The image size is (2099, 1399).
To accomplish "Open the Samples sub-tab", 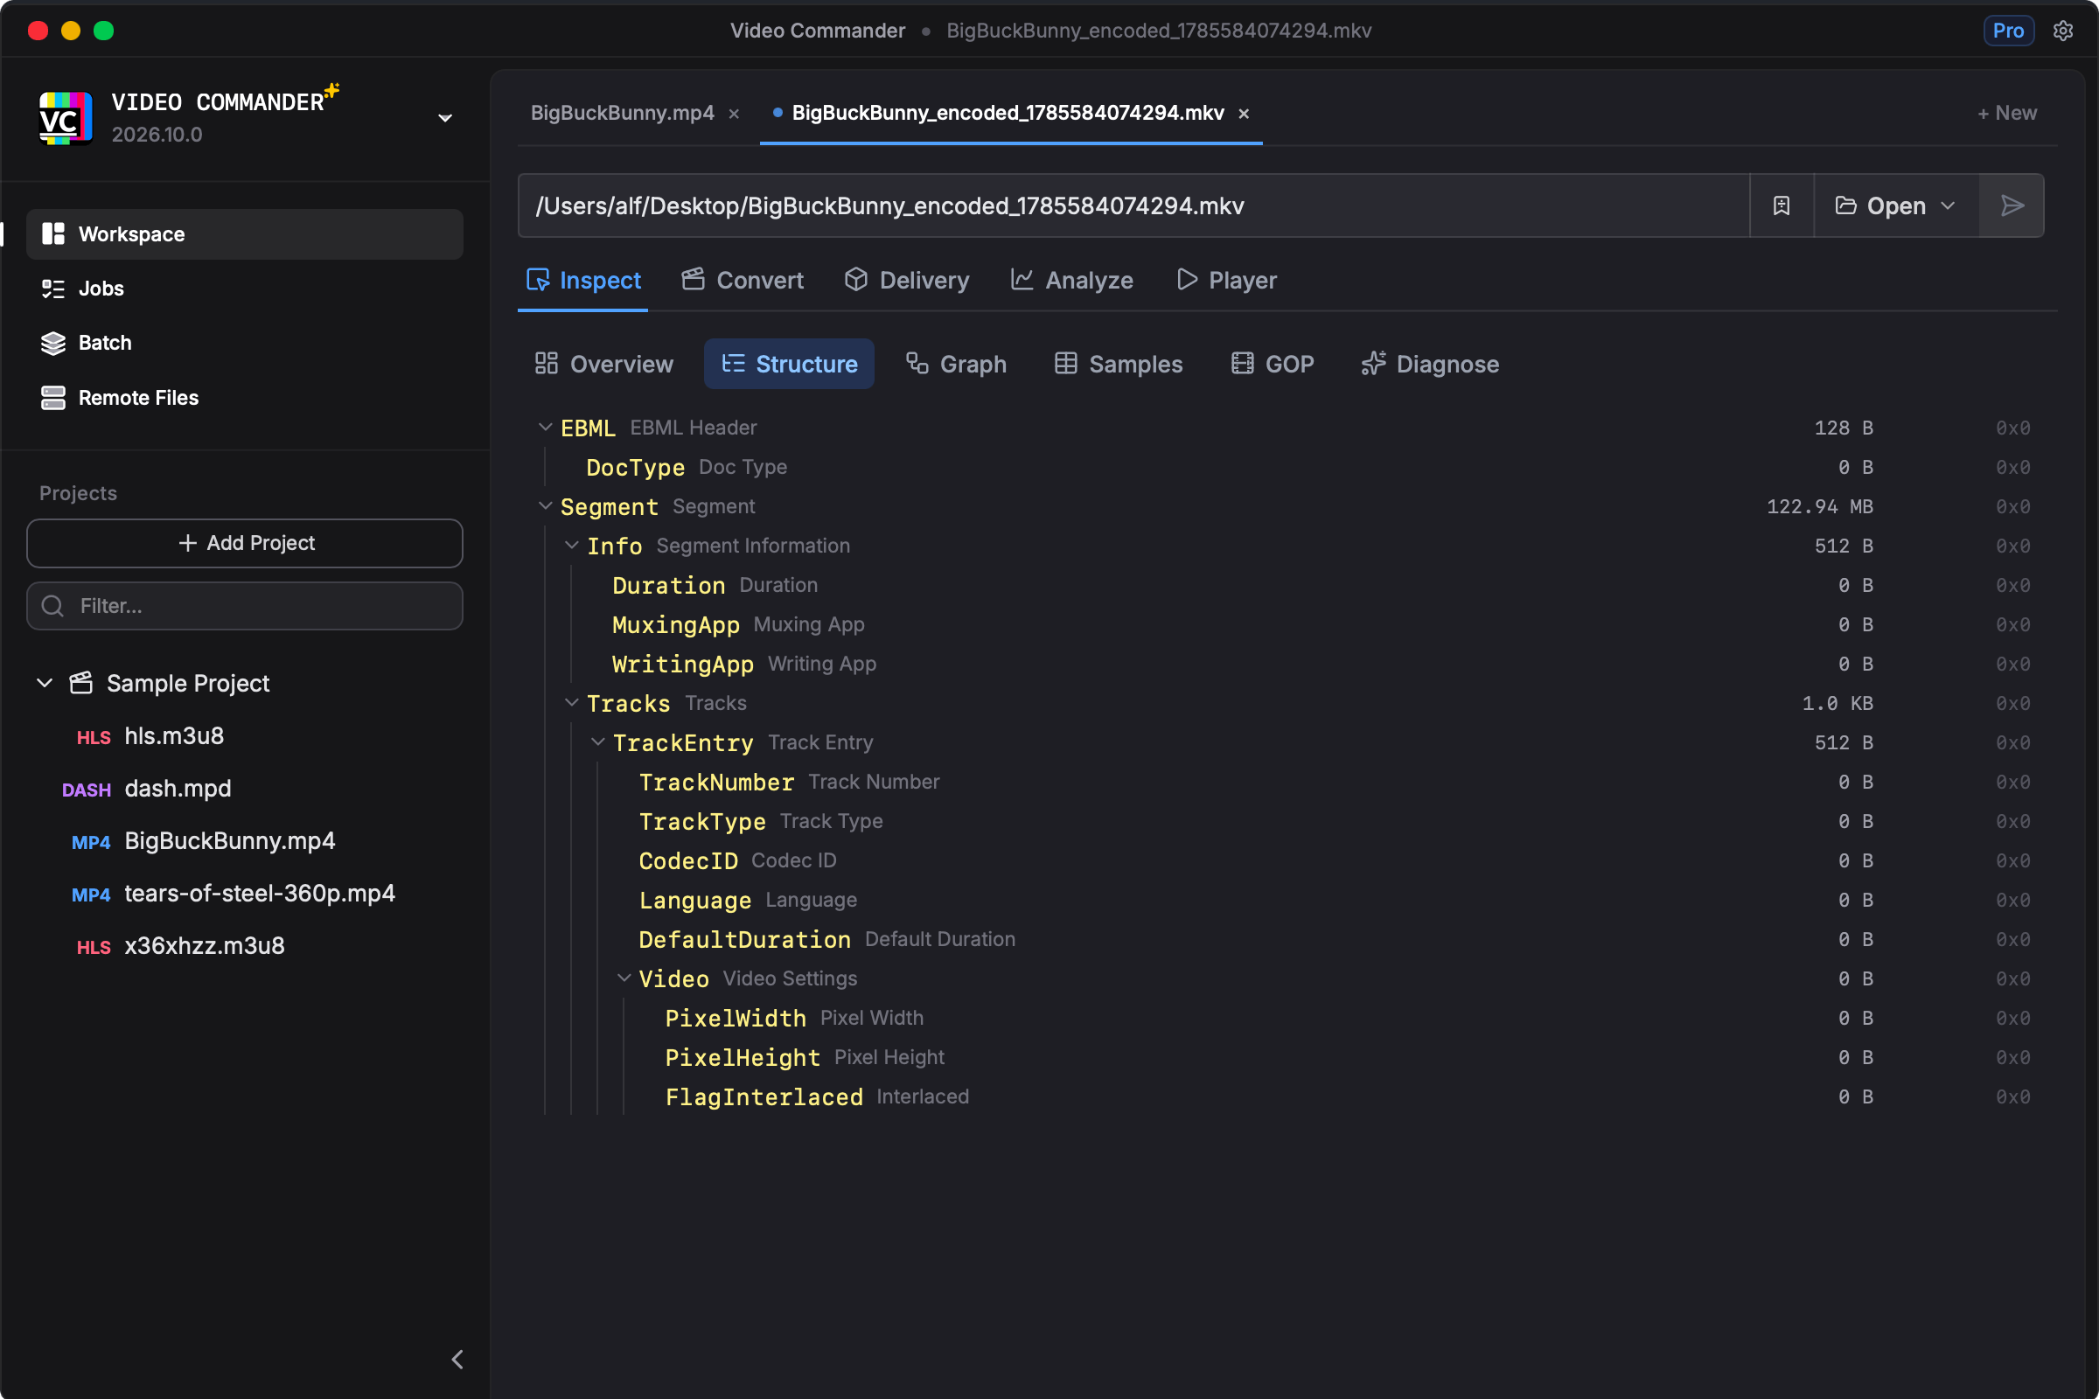I will [x=1119, y=364].
